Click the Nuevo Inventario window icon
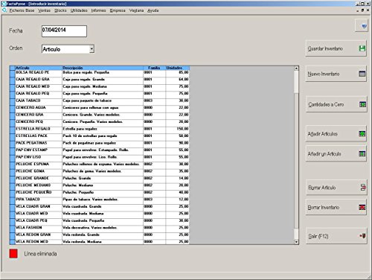The image size is (372, 280). (x=362, y=74)
